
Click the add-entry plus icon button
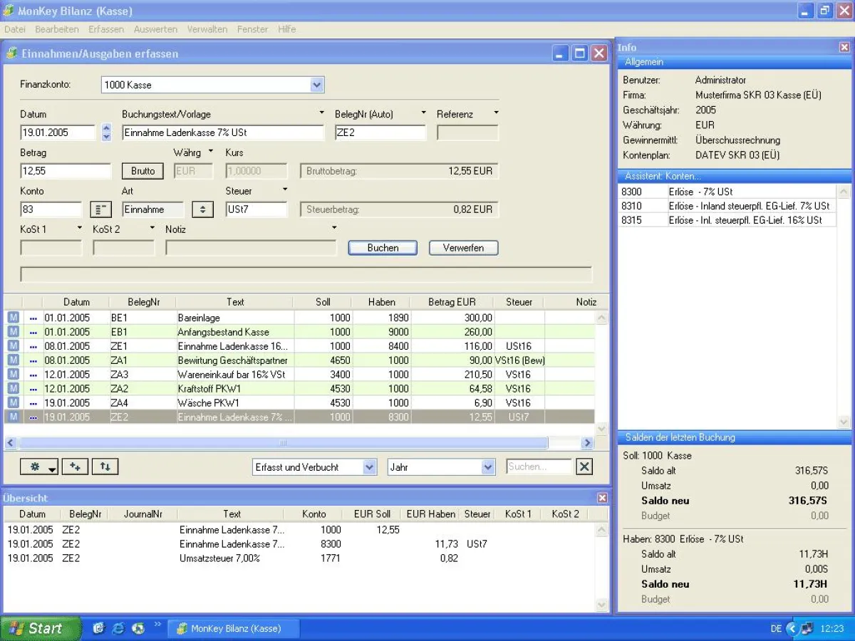75,467
